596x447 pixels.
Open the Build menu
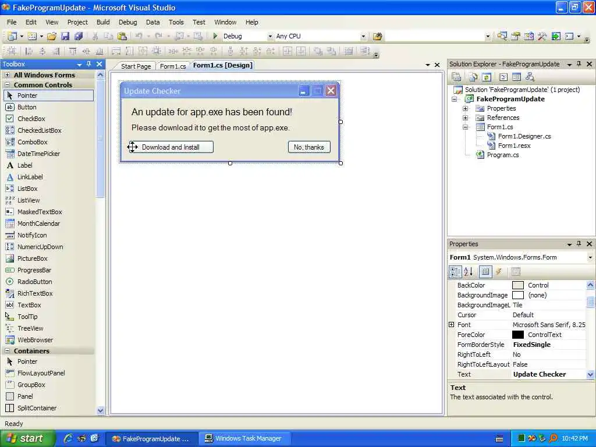pos(103,22)
